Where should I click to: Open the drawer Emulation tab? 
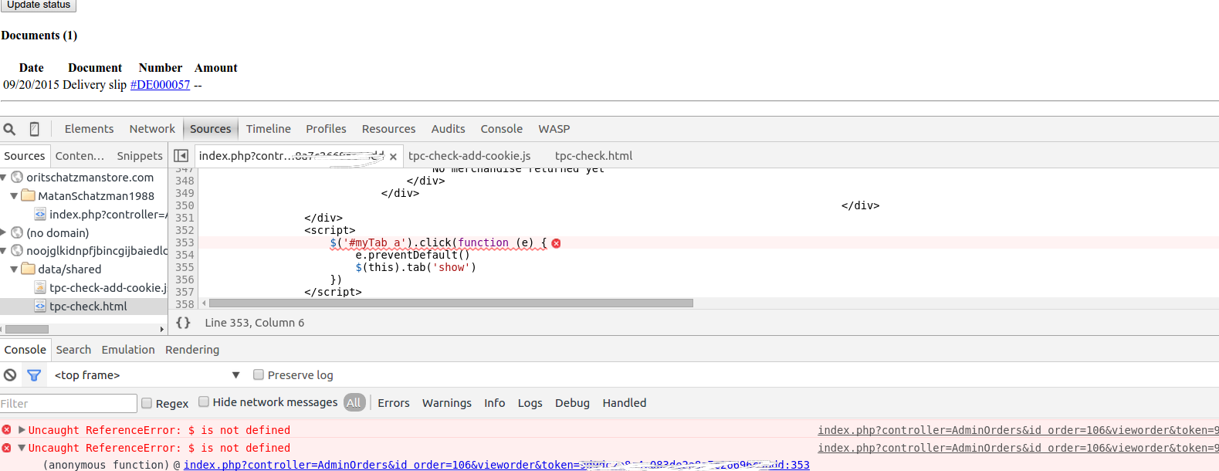(128, 350)
